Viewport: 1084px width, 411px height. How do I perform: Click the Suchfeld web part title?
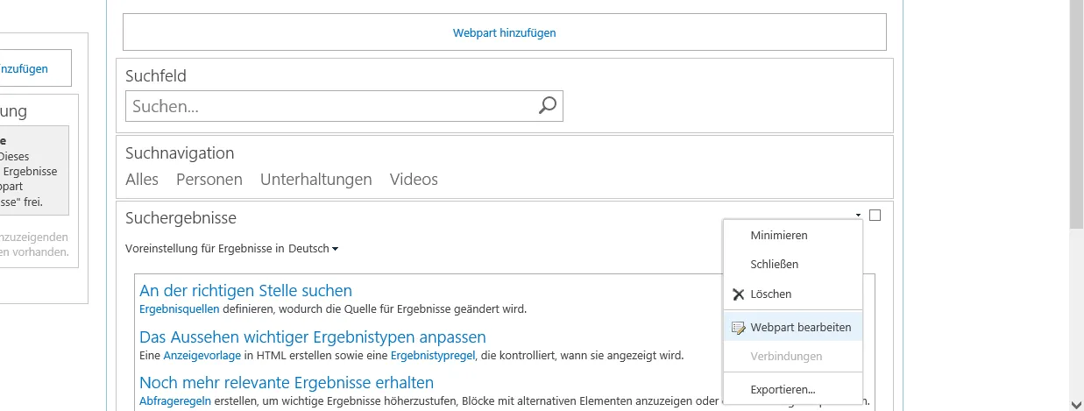click(156, 76)
